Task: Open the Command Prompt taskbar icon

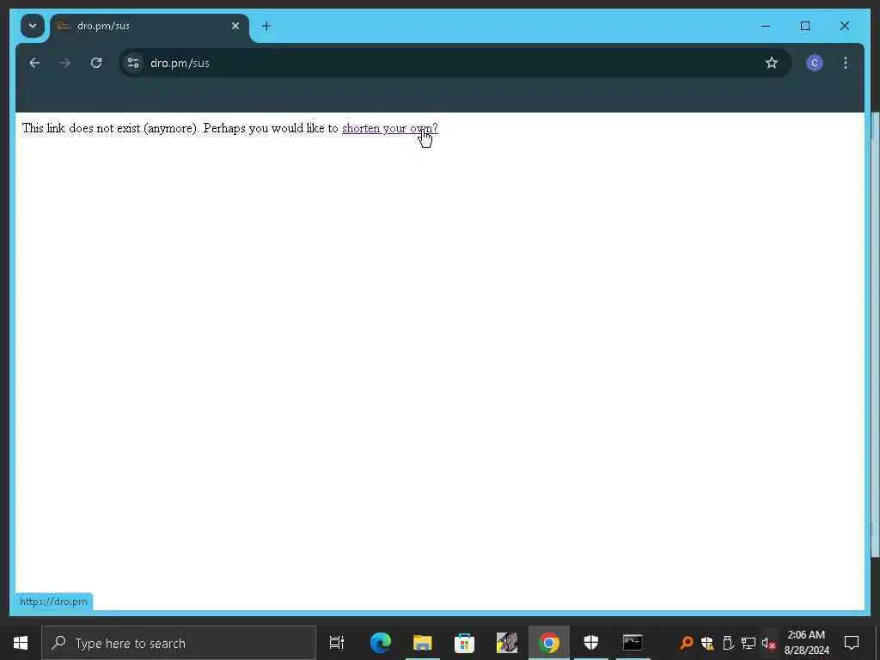Action: click(x=632, y=643)
